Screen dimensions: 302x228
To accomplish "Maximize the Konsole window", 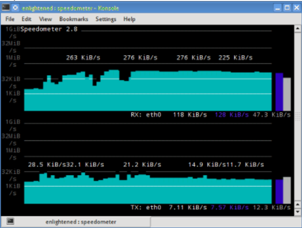I will pyautogui.click(x=287, y=8).
